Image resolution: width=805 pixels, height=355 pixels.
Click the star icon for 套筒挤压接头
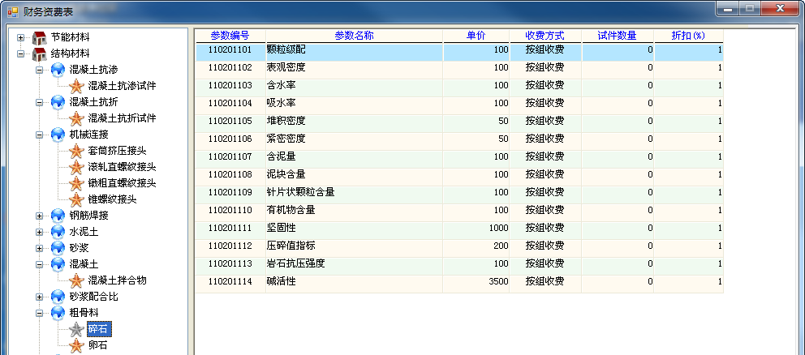[x=76, y=151]
